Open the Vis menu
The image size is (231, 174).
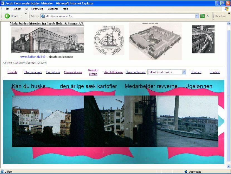point(26,9)
